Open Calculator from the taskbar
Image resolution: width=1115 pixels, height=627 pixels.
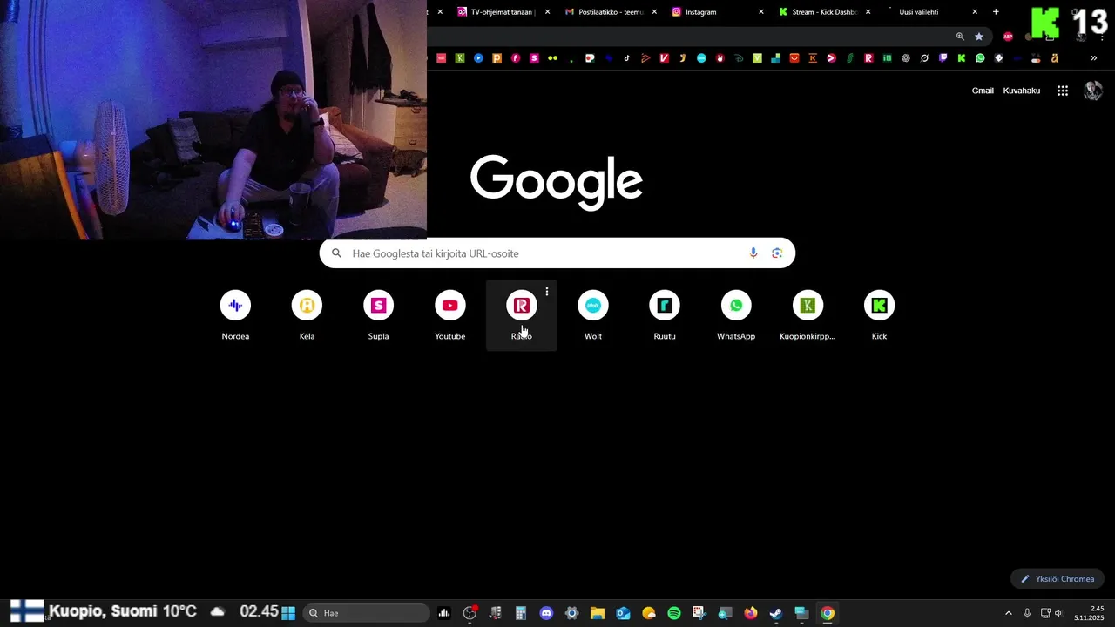point(521,613)
